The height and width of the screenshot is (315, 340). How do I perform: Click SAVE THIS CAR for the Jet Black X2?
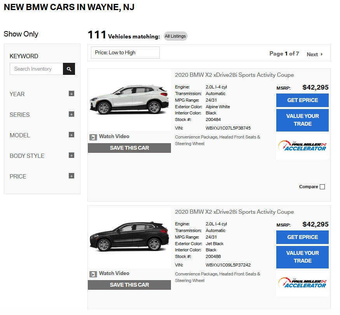point(129,285)
